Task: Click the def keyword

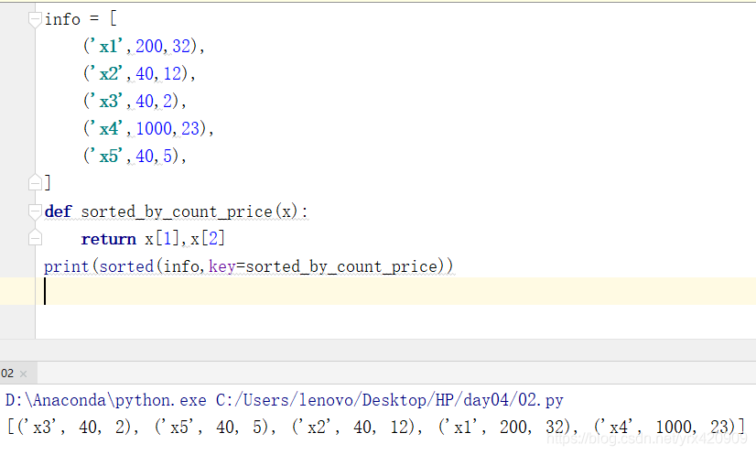Action: tap(58, 211)
